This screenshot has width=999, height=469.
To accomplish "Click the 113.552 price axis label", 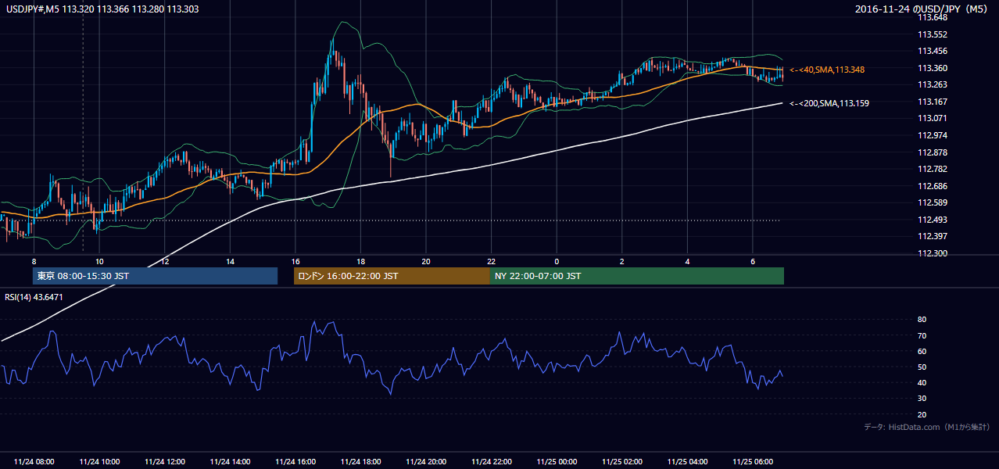I will pyautogui.click(x=932, y=34).
